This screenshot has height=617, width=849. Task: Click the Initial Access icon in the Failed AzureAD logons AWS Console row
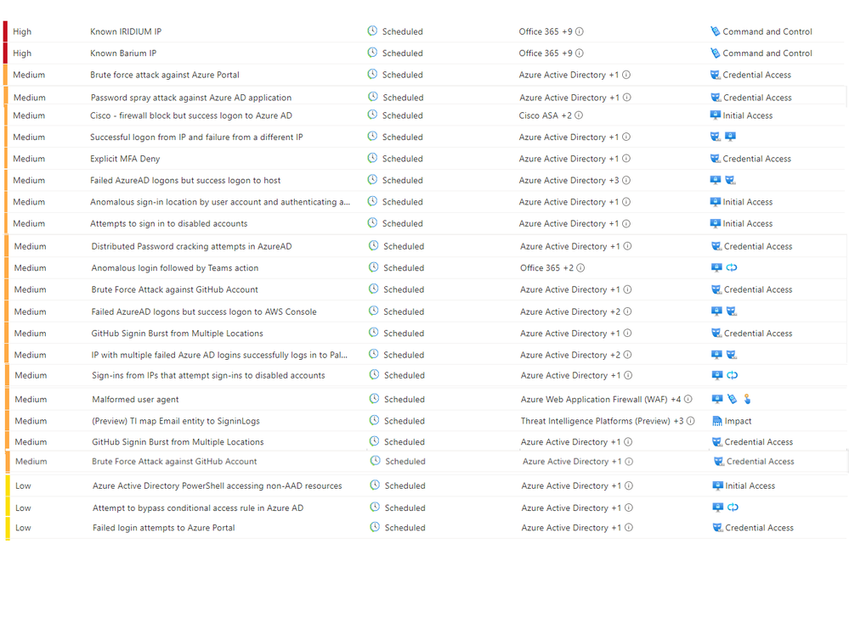coord(716,311)
